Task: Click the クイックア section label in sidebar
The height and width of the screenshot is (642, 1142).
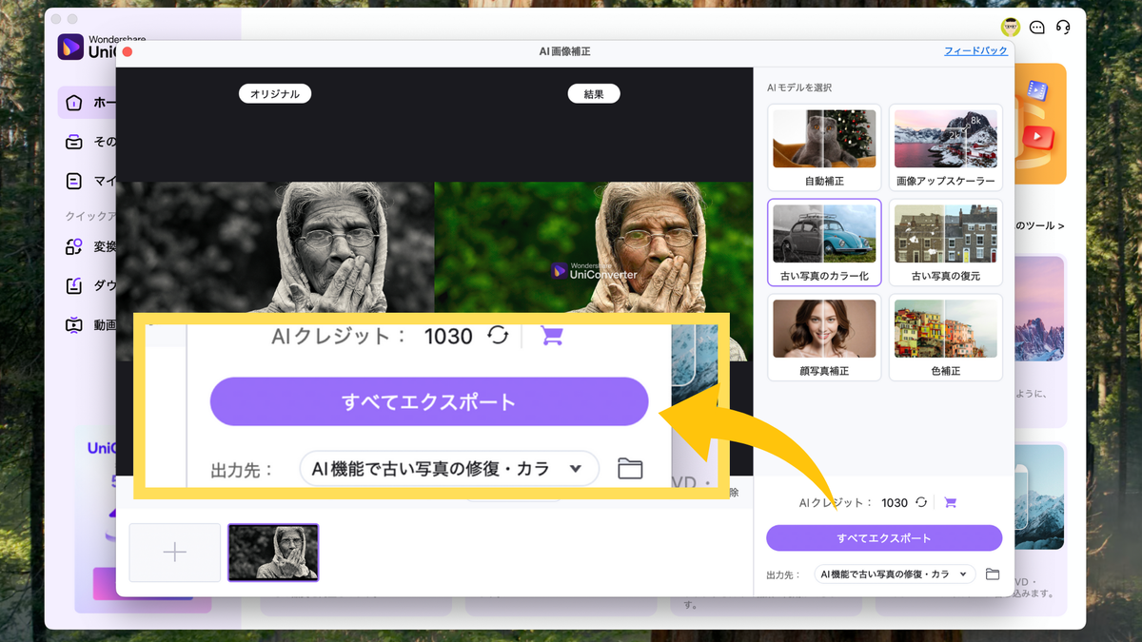Action: (x=90, y=216)
